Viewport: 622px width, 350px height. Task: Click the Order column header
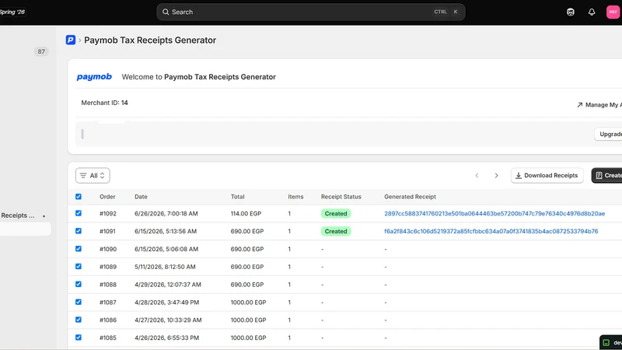(107, 197)
